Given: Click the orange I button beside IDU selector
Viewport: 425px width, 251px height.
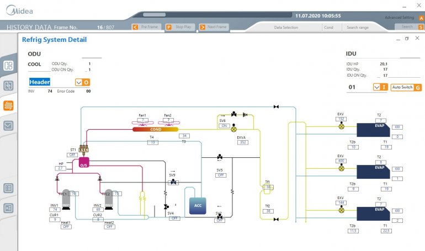Looking at the screenshot, I should click(384, 87).
